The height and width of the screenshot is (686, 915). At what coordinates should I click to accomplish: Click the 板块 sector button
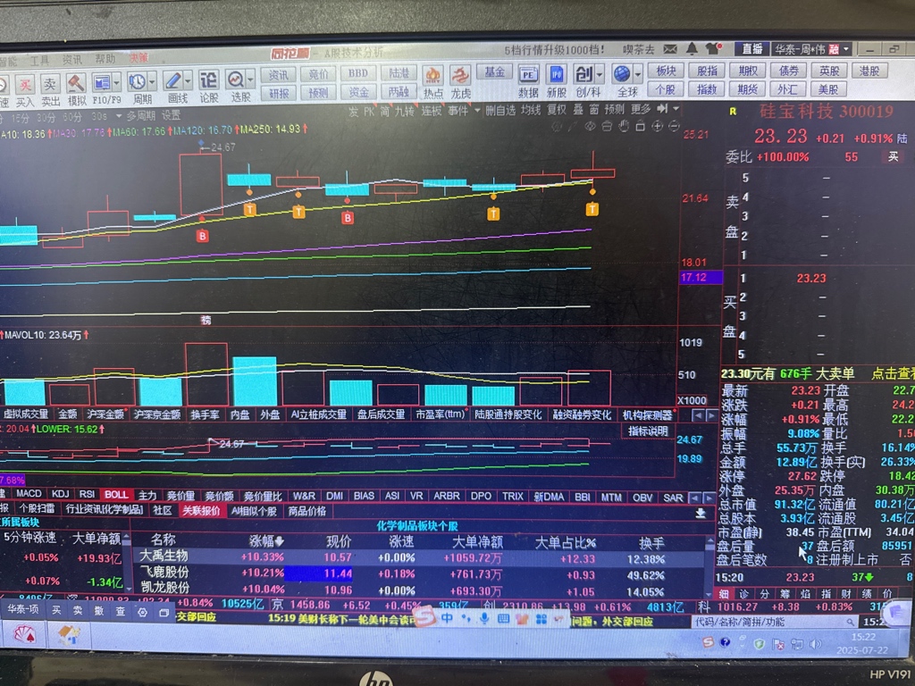coord(666,71)
